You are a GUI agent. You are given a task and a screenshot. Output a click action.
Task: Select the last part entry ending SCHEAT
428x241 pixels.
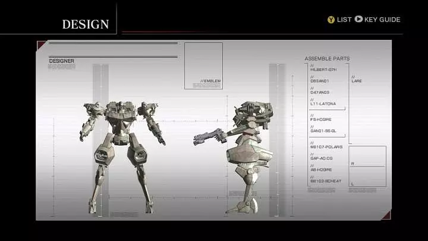(x=326, y=181)
